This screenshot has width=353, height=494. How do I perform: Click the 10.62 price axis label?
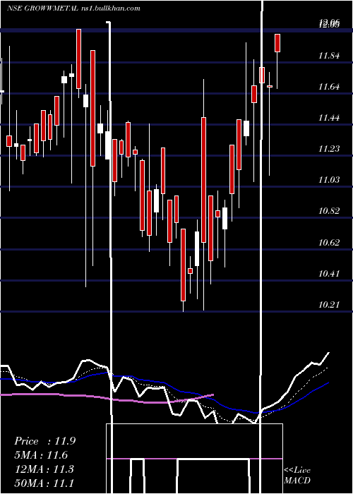[329, 243]
